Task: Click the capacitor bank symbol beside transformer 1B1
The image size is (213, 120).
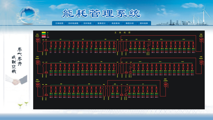Action: coord(46,50)
